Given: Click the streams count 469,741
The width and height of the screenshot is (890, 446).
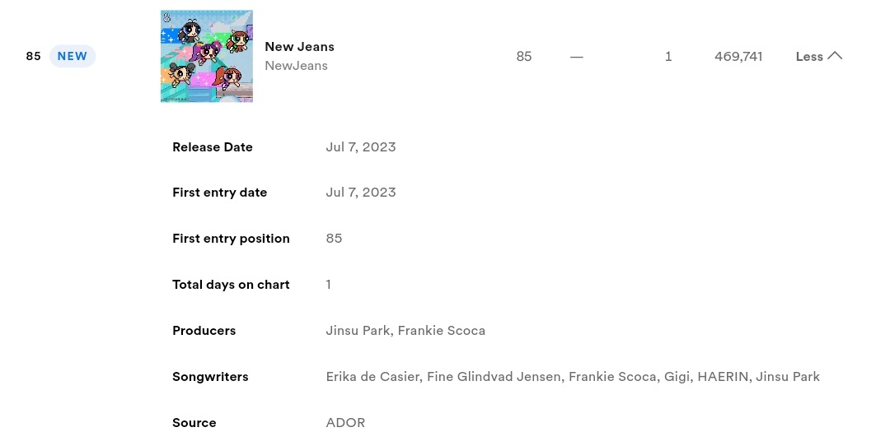Looking at the screenshot, I should 738,56.
